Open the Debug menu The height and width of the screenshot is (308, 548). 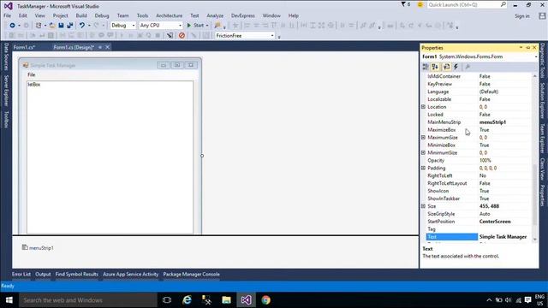[x=102, y=15]
